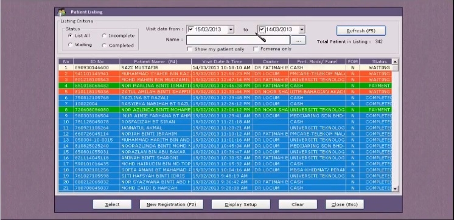The image size is (454, 220).
Task: Select patient SOFEA AMANI BT MAHAMAD
Action: 225,170
